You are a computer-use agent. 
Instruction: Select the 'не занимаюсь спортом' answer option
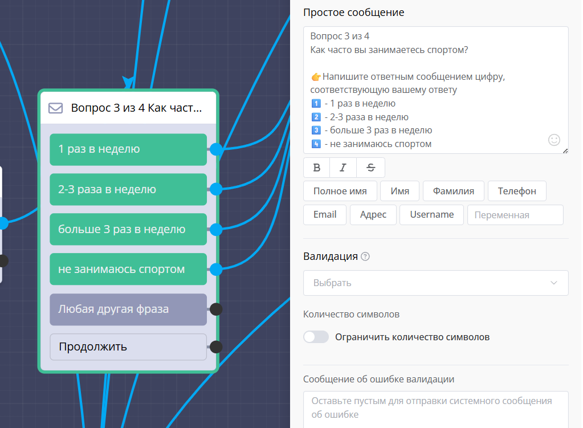(x=128, y=269)
